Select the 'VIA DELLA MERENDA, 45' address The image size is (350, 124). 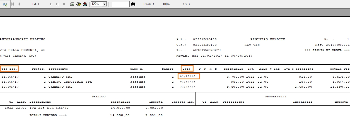(x=23, y=50)
